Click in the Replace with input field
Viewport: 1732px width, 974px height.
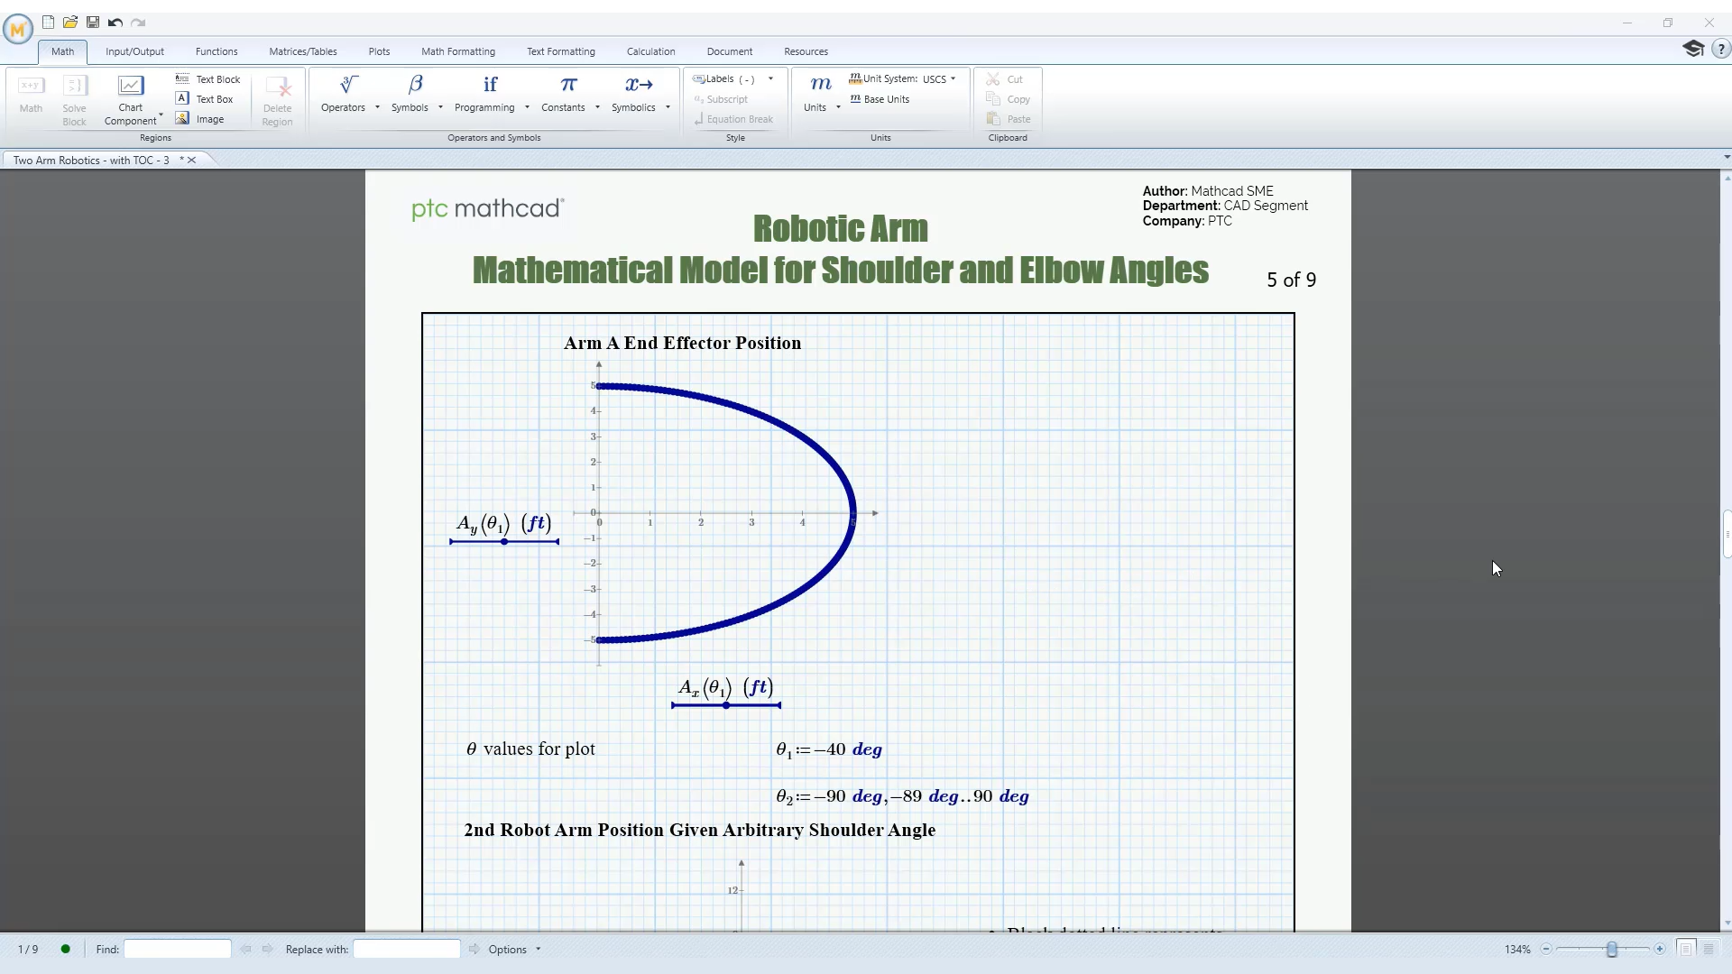(x=407, y=950)
